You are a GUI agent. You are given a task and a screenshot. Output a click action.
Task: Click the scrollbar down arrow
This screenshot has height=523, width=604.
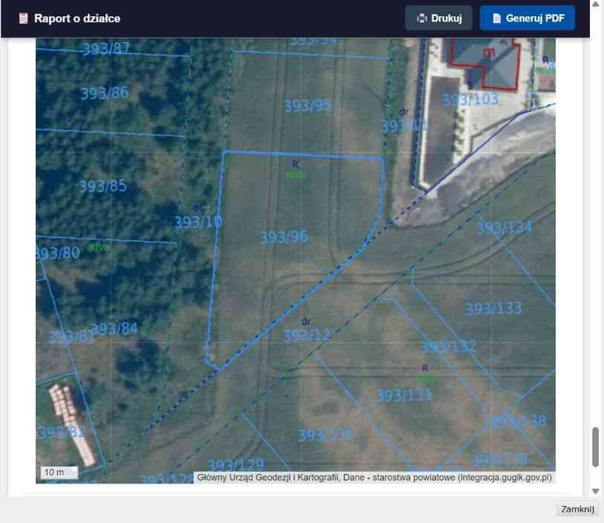596,491
